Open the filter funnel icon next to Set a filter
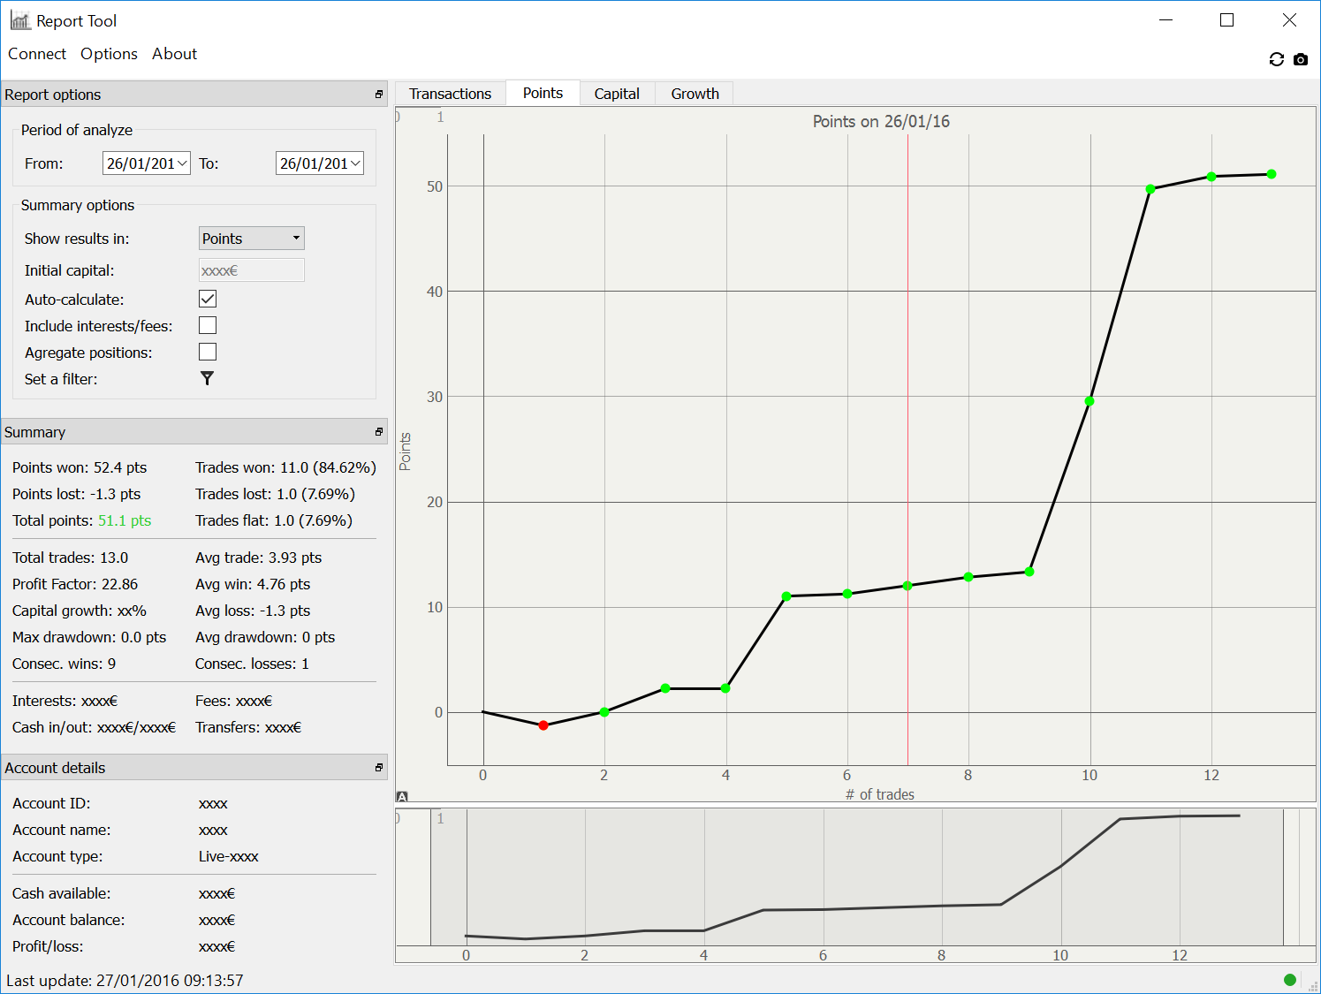Viewport: 1321px width, 994px height. point(208,378)
